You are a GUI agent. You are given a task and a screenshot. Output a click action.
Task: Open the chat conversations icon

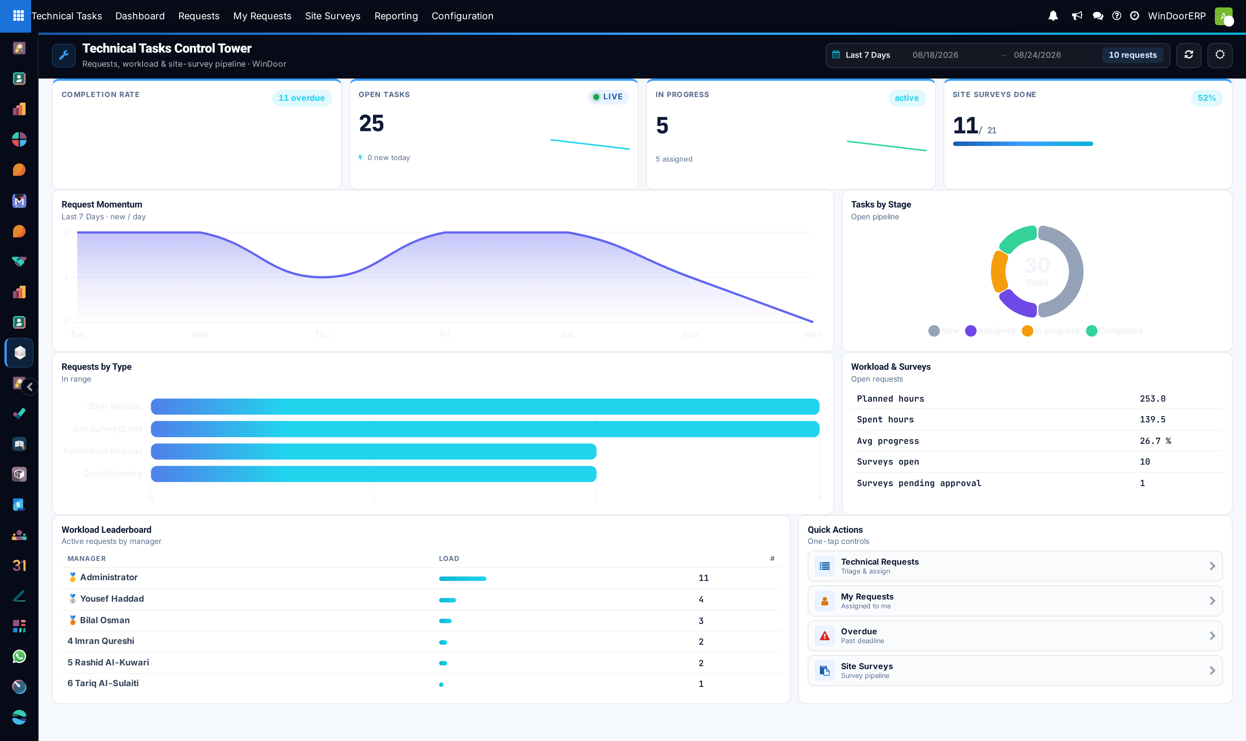(x=1098, y=16)
